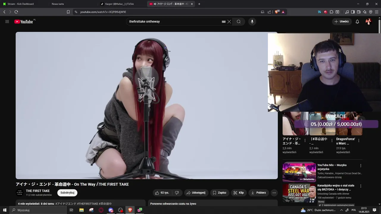
Task: Open the on-screen keyboard icon in the search box
Action: tap(224, 21)
